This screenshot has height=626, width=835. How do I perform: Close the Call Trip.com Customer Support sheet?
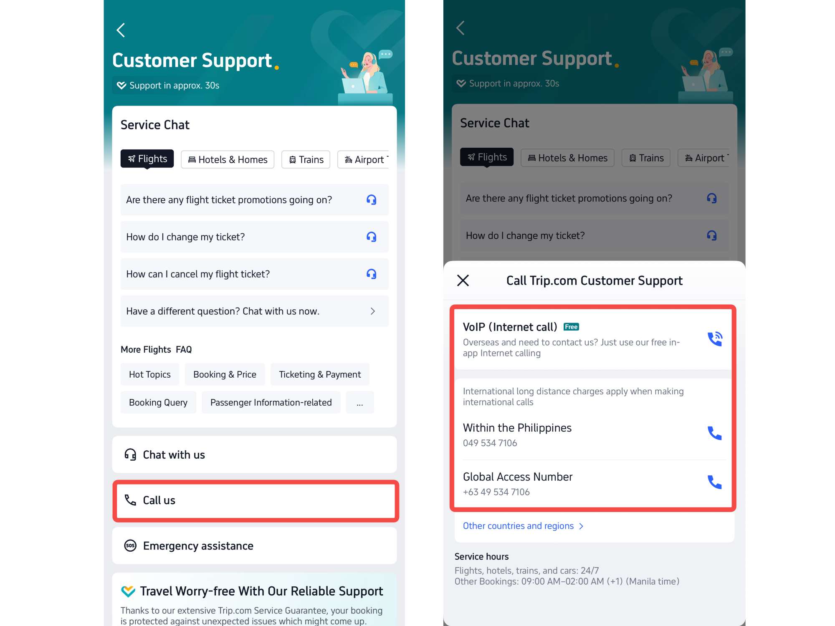point(463,280)
